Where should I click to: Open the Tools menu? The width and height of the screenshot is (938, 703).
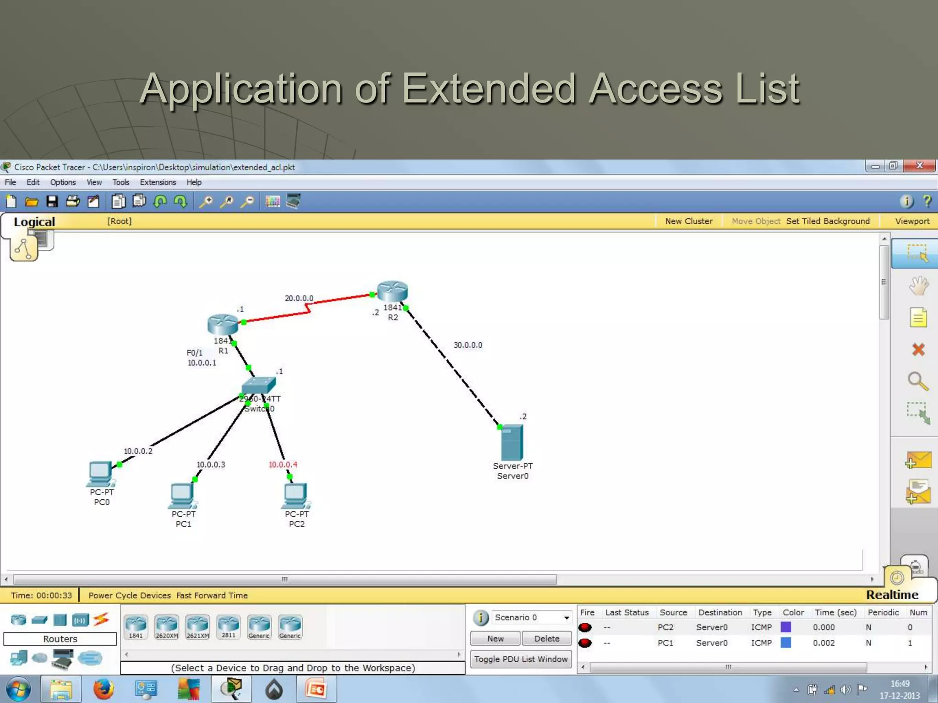click(121, 182)
